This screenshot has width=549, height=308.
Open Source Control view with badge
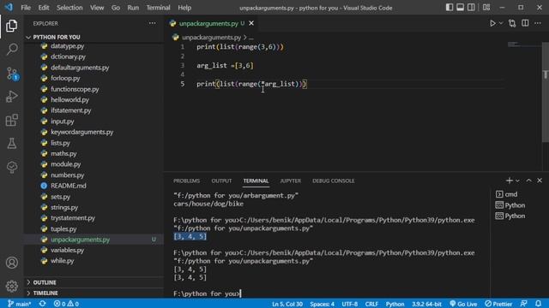[x=12, y=74]
